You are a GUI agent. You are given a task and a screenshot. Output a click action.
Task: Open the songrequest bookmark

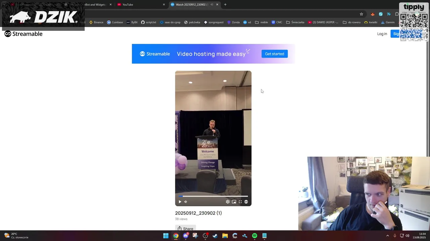(214, 22)
